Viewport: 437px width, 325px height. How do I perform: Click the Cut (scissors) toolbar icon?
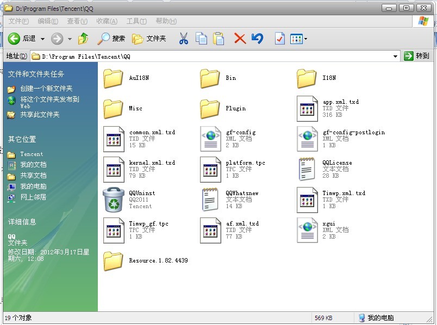(183, 39)
